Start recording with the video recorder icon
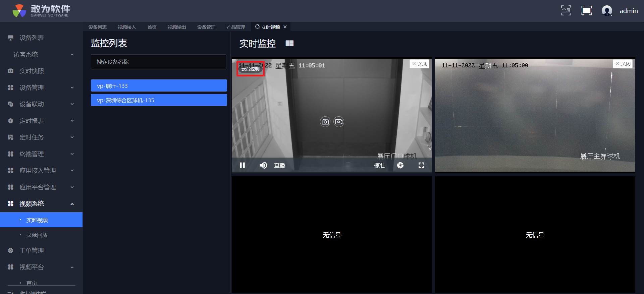 pos(339,122)
